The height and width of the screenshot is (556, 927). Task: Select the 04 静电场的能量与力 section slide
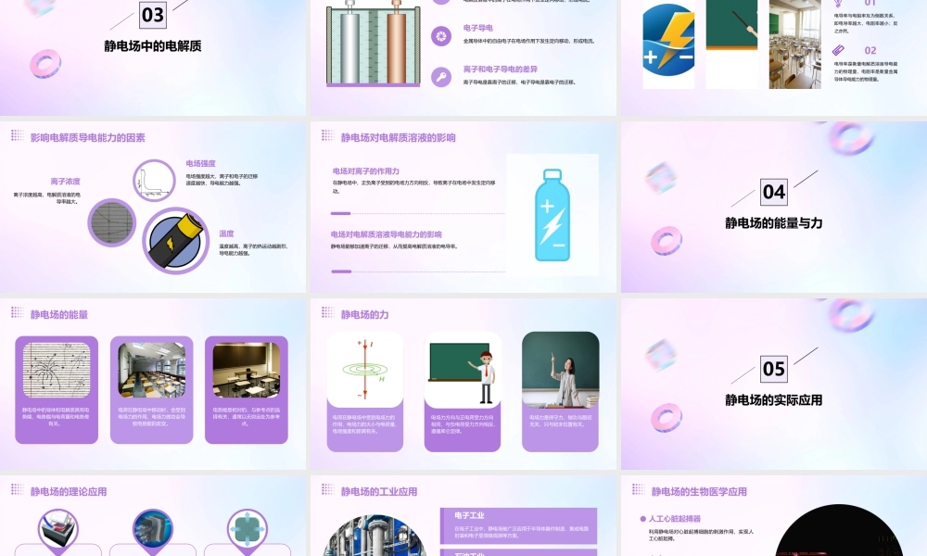pyautogui.click(x=774, y=207)
